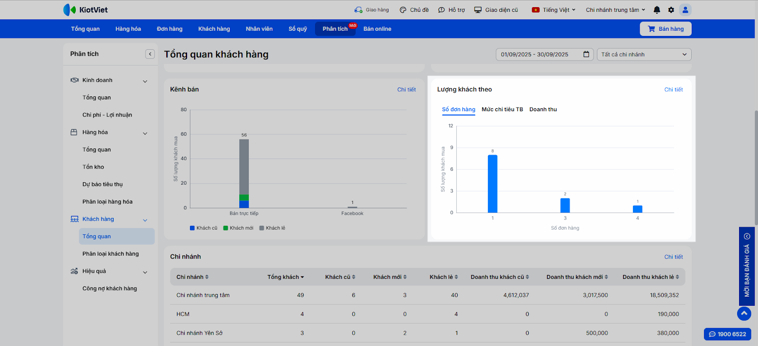This screenshot has width=758, height=346.
Task: Collapse the Phân tích sidebar panel
Action: [150, 54]
